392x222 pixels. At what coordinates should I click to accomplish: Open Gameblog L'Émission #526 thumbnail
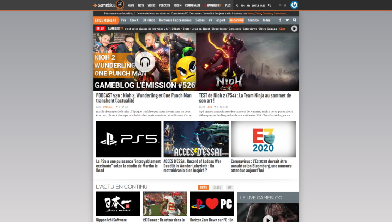(145, 62)
